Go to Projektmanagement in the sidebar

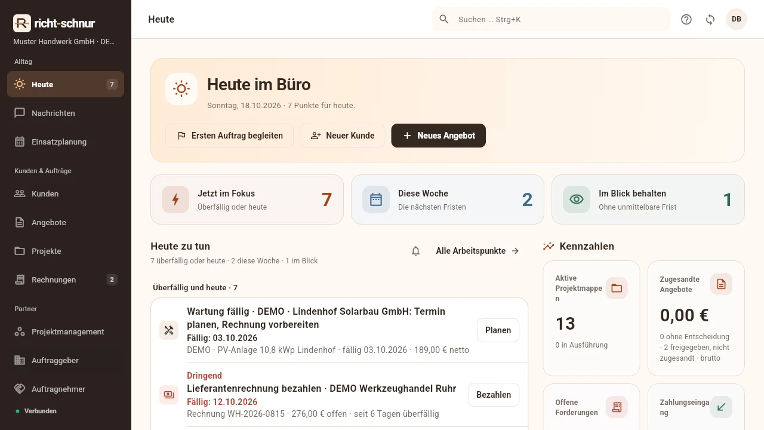(x=66, y=331)
